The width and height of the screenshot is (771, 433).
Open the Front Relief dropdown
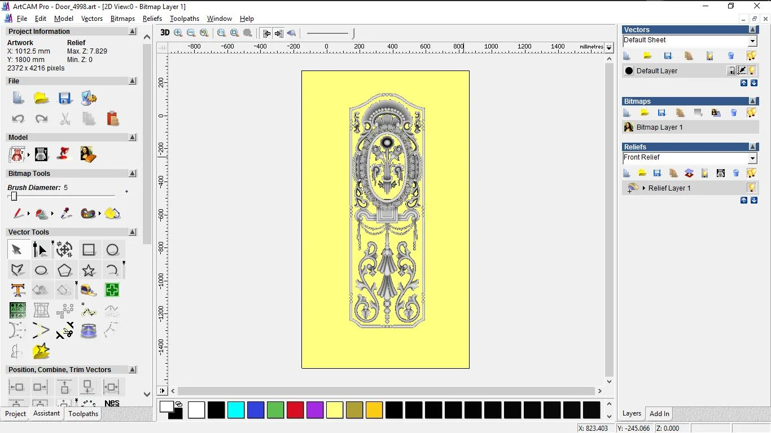(x=752, y=158)
